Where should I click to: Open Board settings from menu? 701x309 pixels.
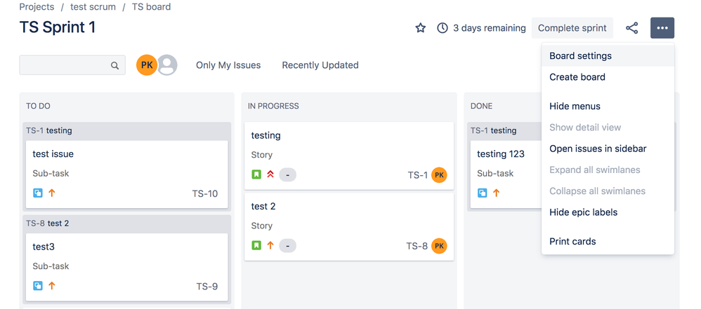tap(608, 56)
